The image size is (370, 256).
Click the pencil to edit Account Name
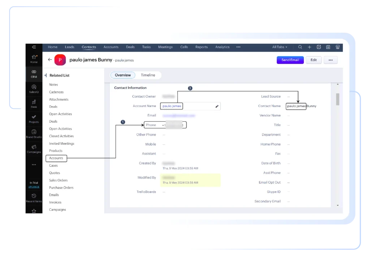(x=216, y=106)
